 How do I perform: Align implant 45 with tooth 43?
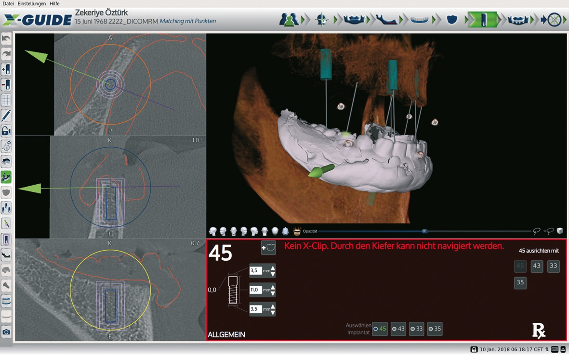coord(537,266)
